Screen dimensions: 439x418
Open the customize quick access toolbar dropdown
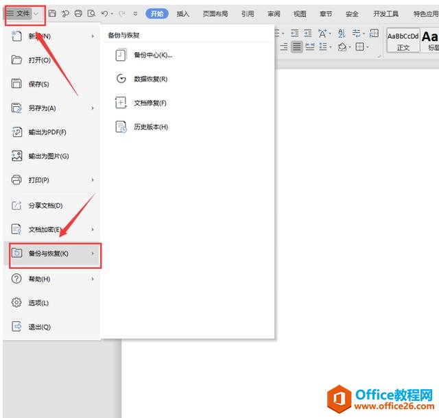tap(135, 14)
